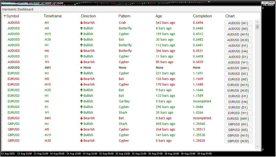This screenshot has height=157, width=276.
Task: Launch the EURUSD (M15) chart button
Action: click(x=238, y=85)
